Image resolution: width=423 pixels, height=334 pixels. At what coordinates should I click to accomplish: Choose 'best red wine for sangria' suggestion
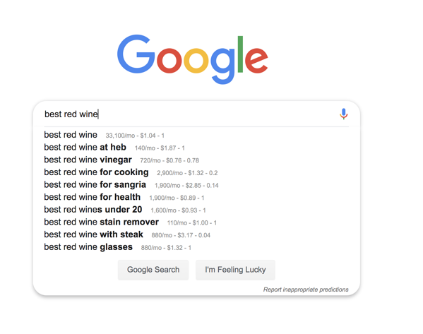click(95, 185)
